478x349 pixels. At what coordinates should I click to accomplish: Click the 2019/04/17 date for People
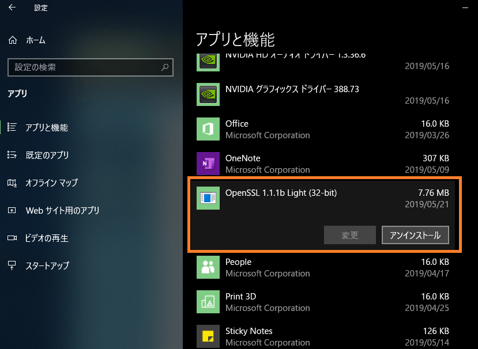click(x=427, y=274)
